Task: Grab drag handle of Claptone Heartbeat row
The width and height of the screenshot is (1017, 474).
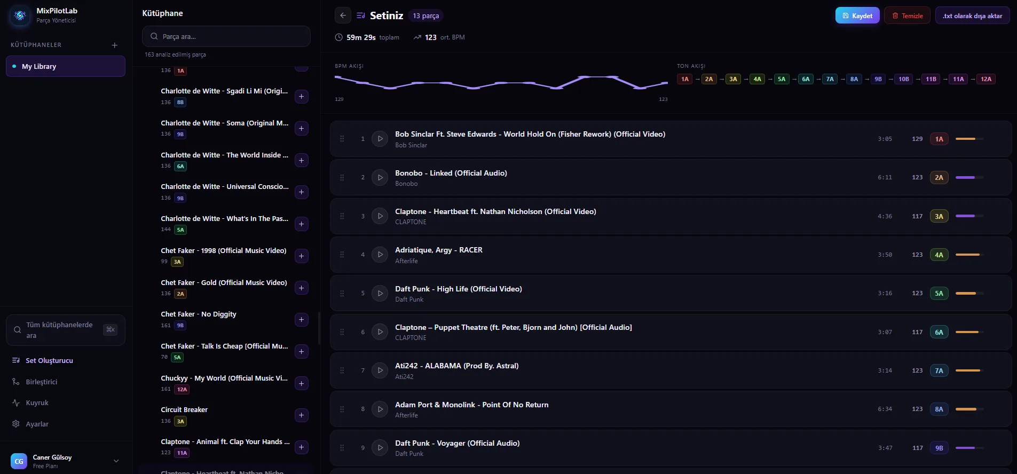Action: pos(342,216)
